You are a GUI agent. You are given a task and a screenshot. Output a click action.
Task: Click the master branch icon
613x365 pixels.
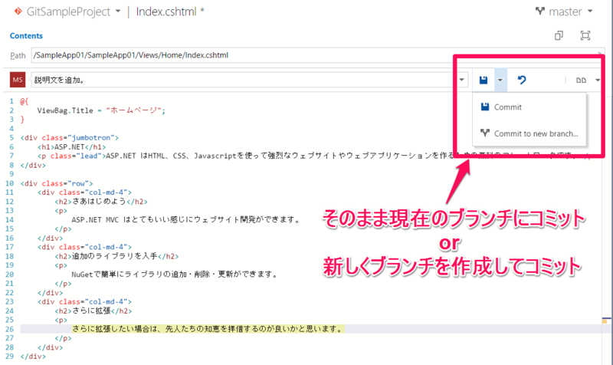540,12
